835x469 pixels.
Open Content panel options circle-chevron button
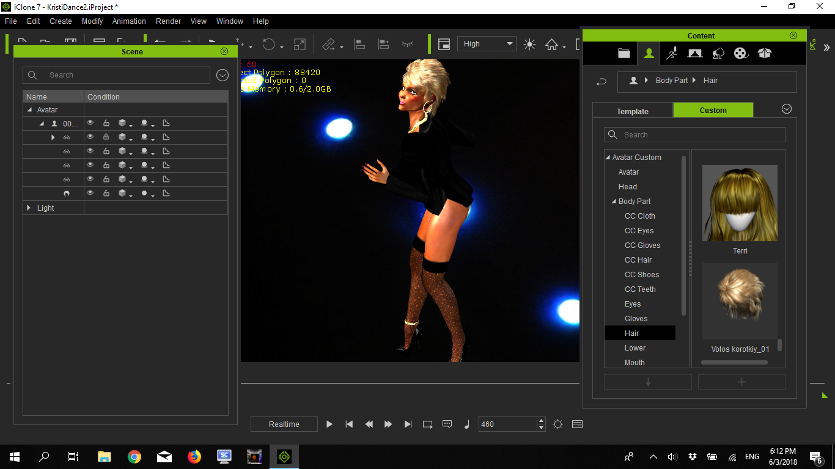pos(787,109)
